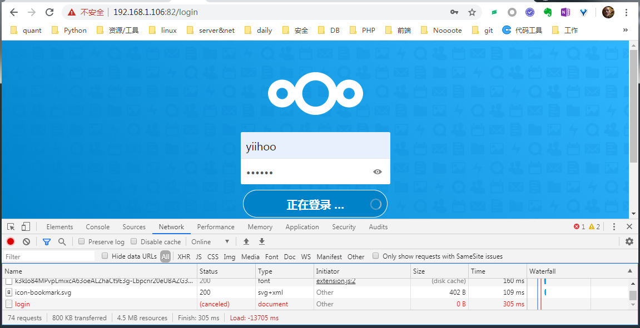Export HAR file with download arrow

(x=262, y=241)
